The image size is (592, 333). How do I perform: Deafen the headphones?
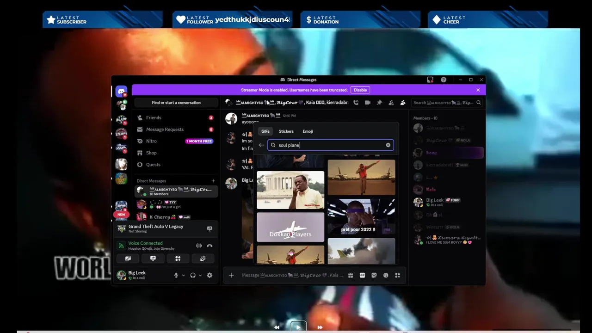pyautogui.click(x=193, y=275)
